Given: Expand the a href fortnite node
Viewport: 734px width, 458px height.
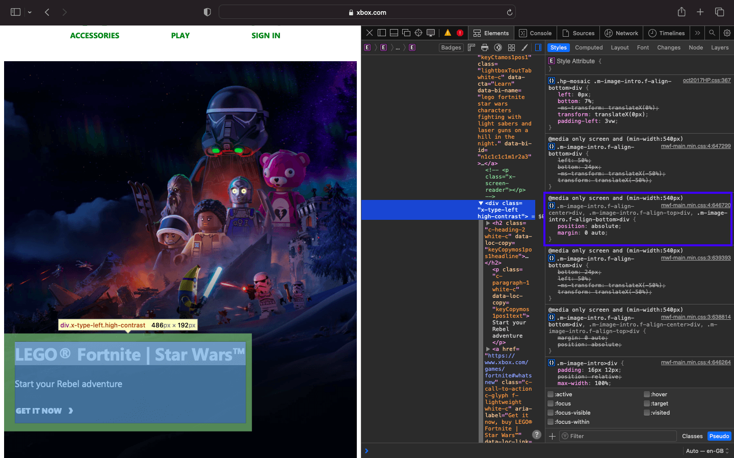Looking at the screenshot, I should 488,349.
